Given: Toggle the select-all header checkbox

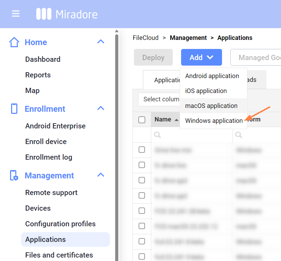Looking at the screenshot, I should tap(142, 120).
